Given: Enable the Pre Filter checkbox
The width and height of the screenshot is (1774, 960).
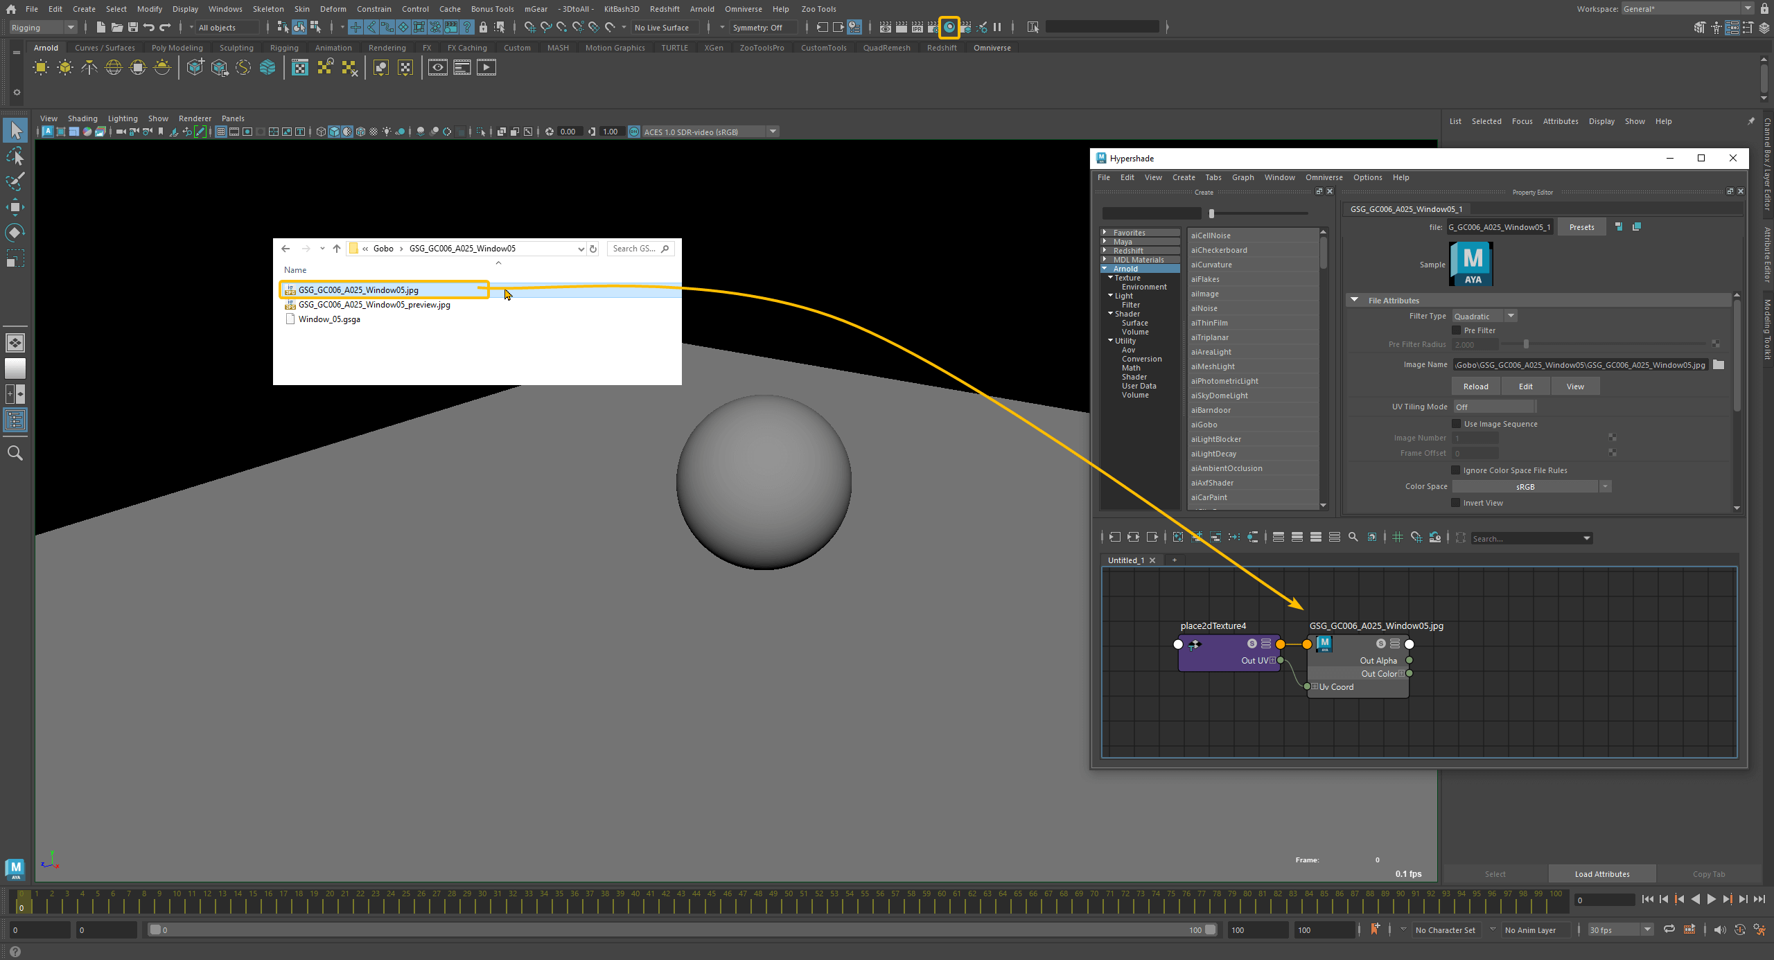Looking at the screenshot, I should pyautogui.click(x=1457, y=330).
